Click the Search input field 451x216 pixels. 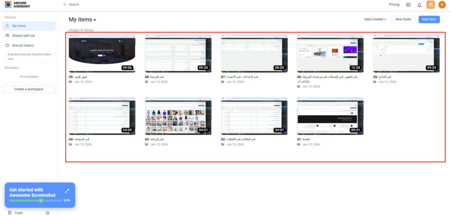pos(201,4)
